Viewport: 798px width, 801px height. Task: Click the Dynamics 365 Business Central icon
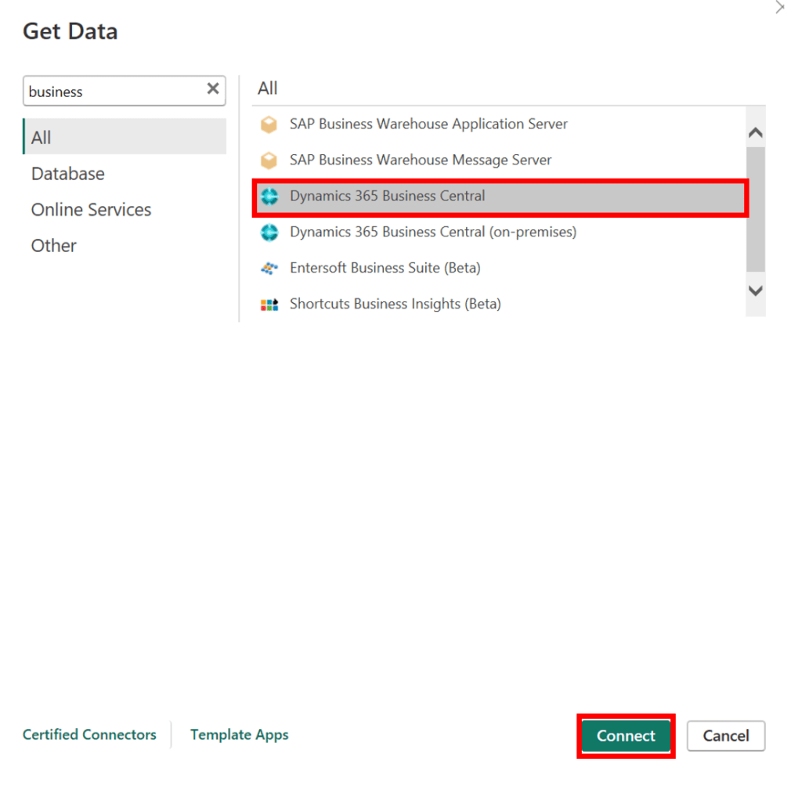click(x=269, y=197)
